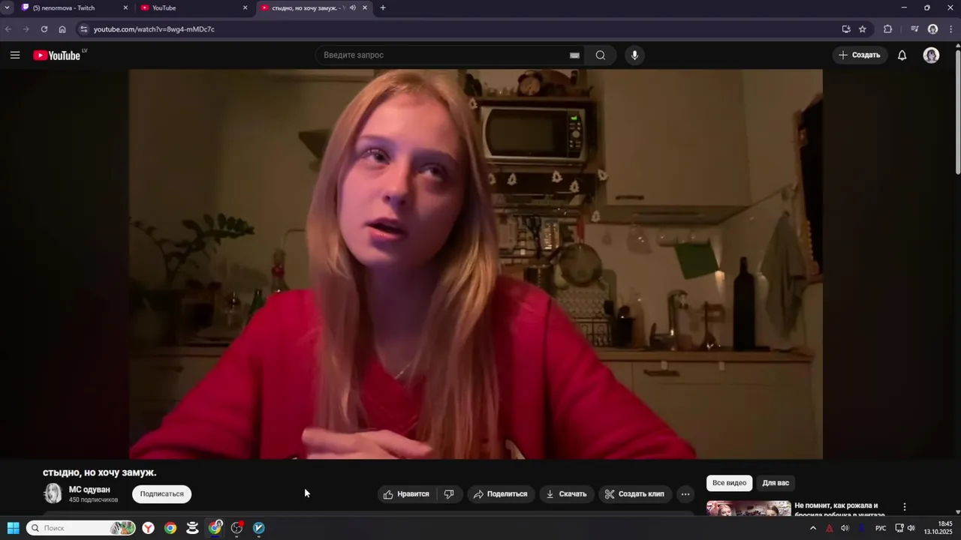The image size is (961, 540).
Task: Launch Yandex browser from taskbar
Action: click(x=149, y=528)
